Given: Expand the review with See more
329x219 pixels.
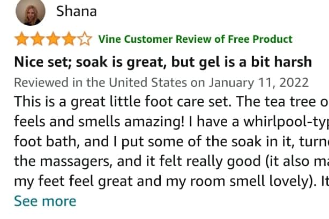Looking at the screenshot, I should point(45,201).
